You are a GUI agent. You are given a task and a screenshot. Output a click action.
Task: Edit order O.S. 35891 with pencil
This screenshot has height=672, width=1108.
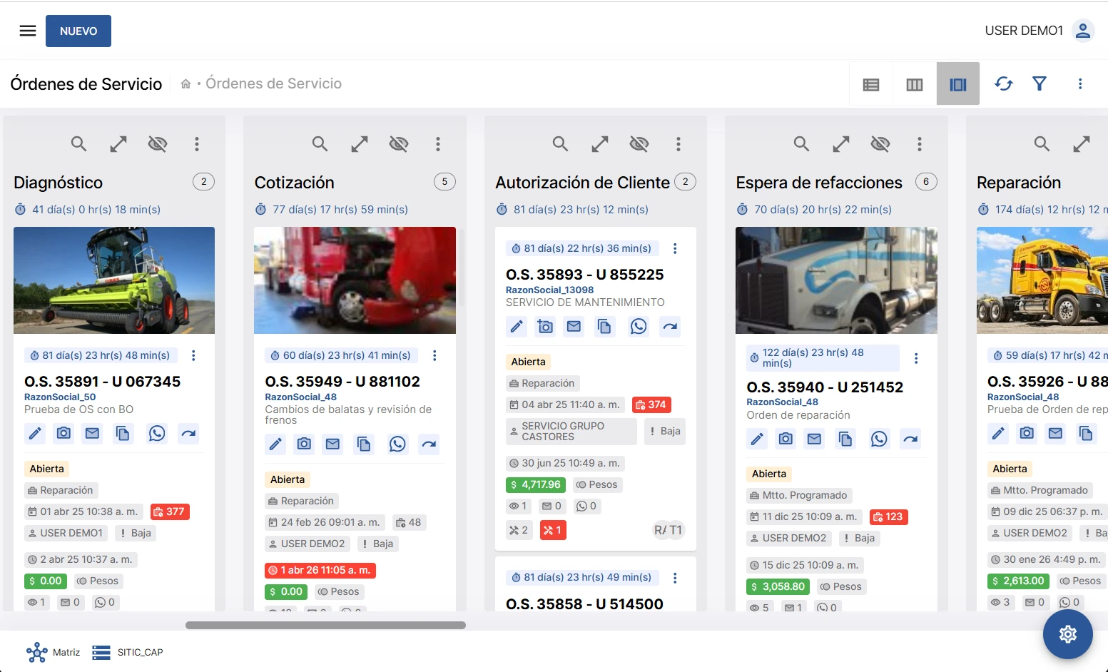[35, 433]
